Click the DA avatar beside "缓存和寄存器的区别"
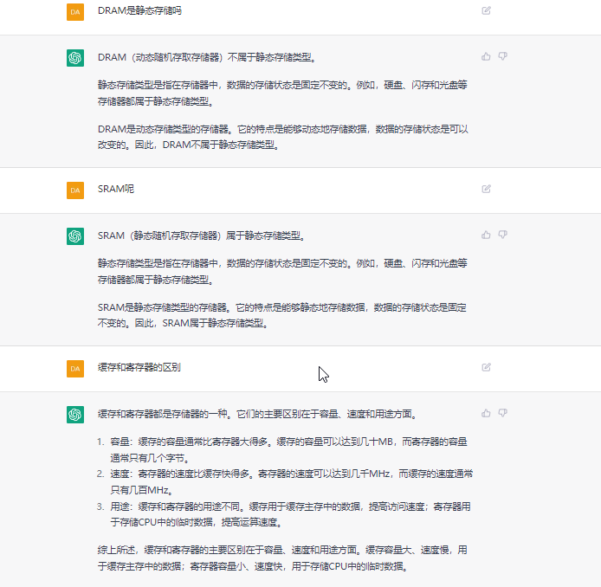The width and height of the screenshot is (601, 587). 75,368
